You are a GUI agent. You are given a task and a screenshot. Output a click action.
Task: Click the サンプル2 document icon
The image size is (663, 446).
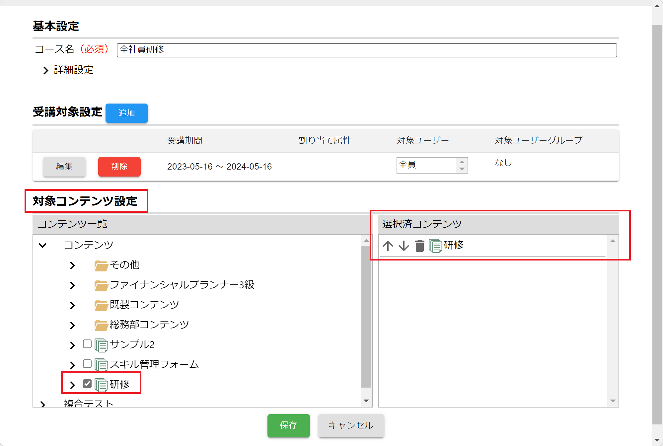101,345
